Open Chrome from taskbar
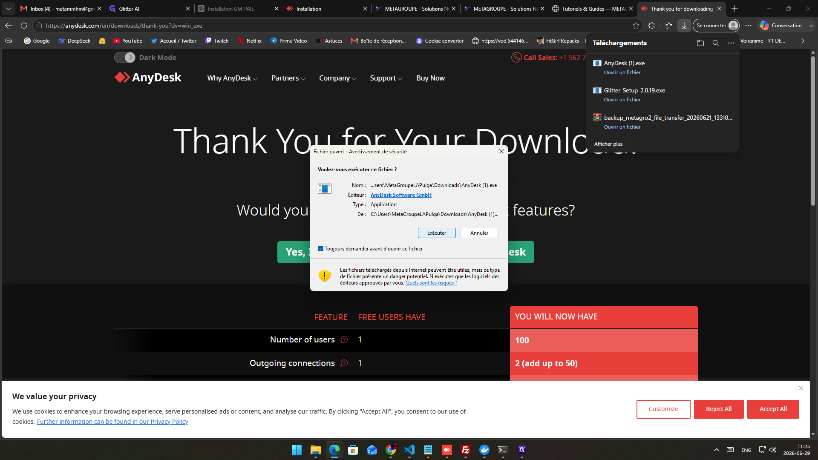 click(x=391, y=450)
